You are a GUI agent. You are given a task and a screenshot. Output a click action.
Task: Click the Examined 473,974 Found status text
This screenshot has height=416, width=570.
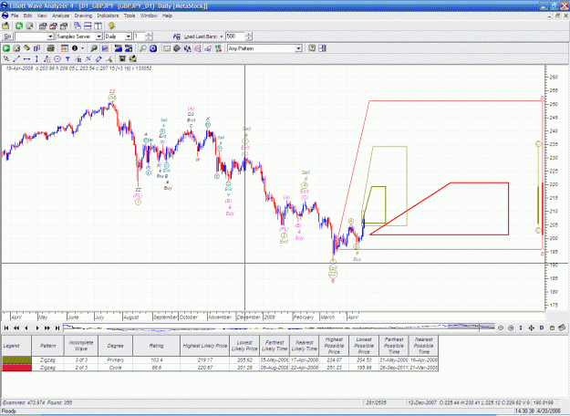pyautogui.click(x=37, y=402)
